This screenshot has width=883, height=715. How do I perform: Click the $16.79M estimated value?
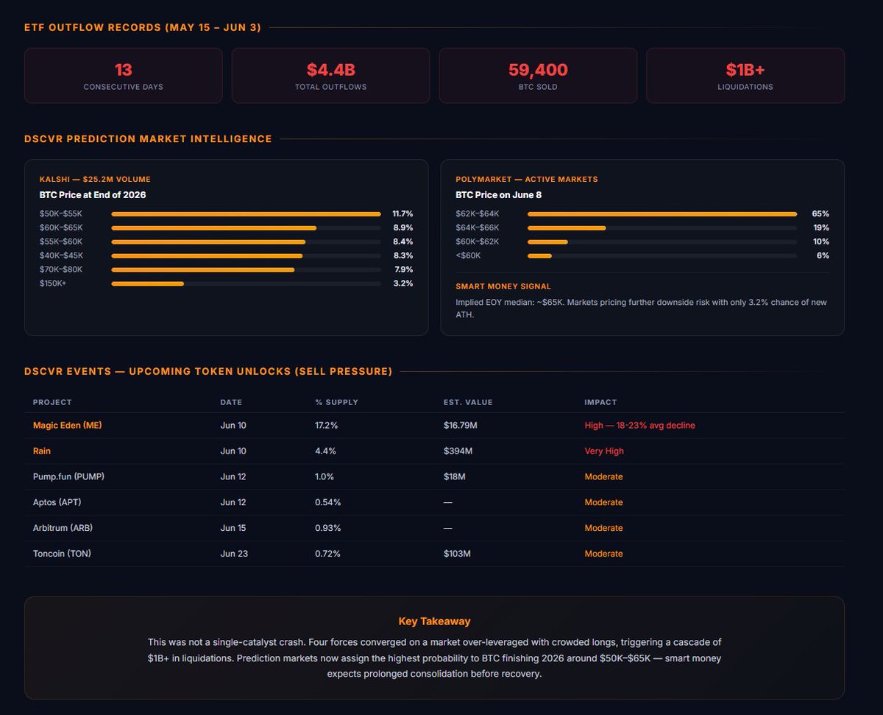[x=461, y=426]
